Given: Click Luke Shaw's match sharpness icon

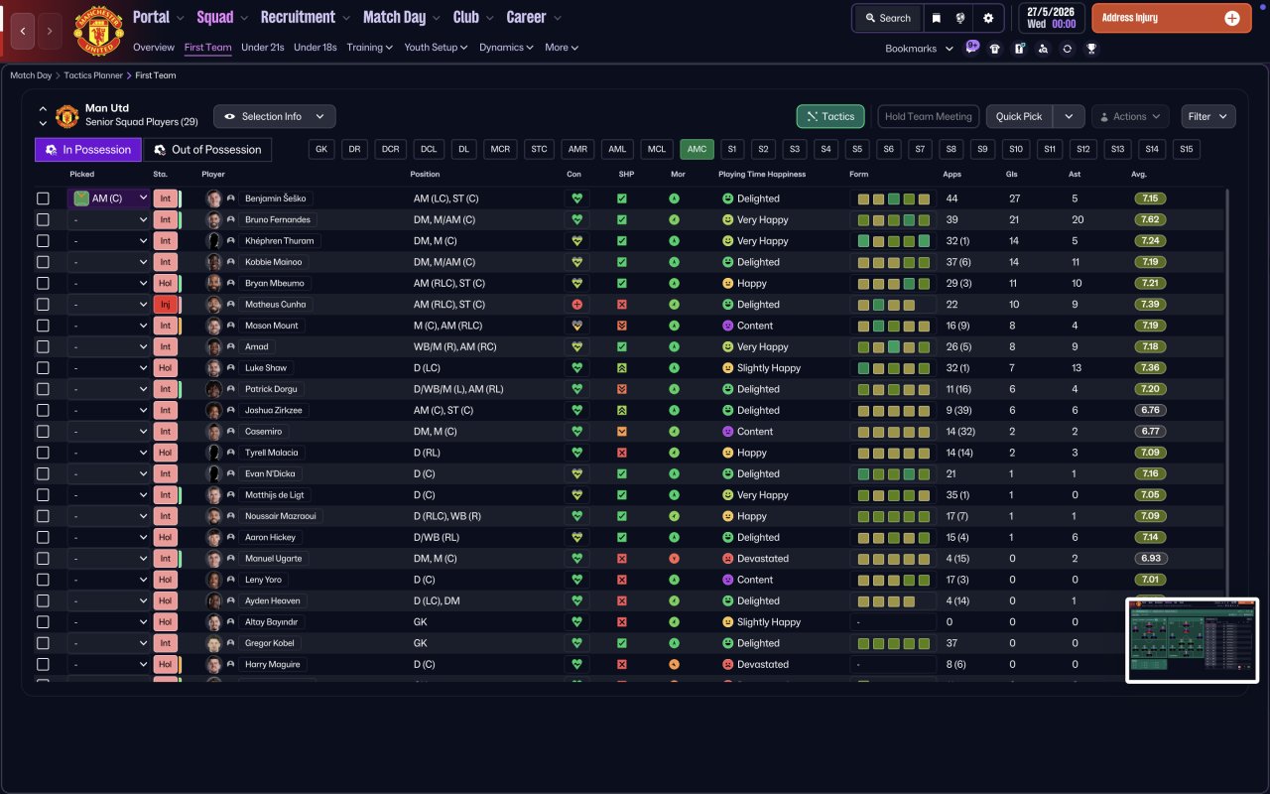Looking at the screenshot, I should point(622,368).
